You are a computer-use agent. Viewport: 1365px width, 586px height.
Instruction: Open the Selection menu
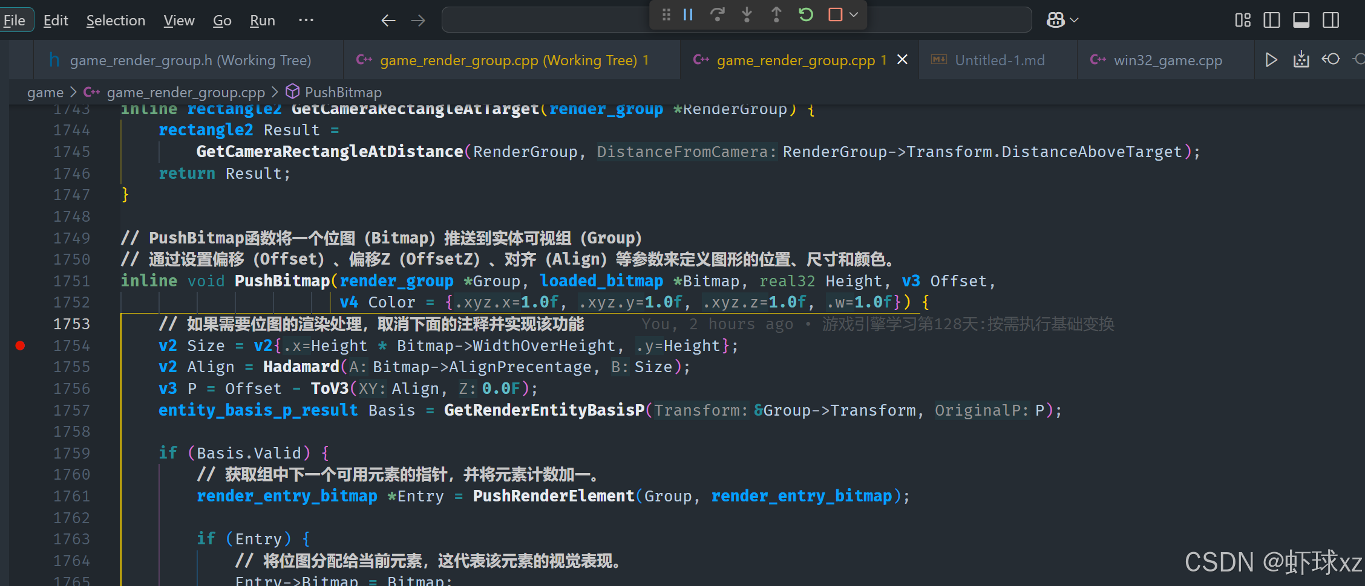116,21
